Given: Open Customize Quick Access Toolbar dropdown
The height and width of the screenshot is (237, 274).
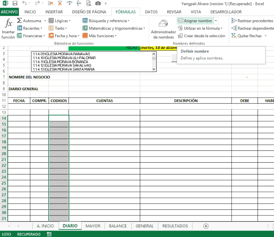Looking at the screenshot, I should 106,3.
